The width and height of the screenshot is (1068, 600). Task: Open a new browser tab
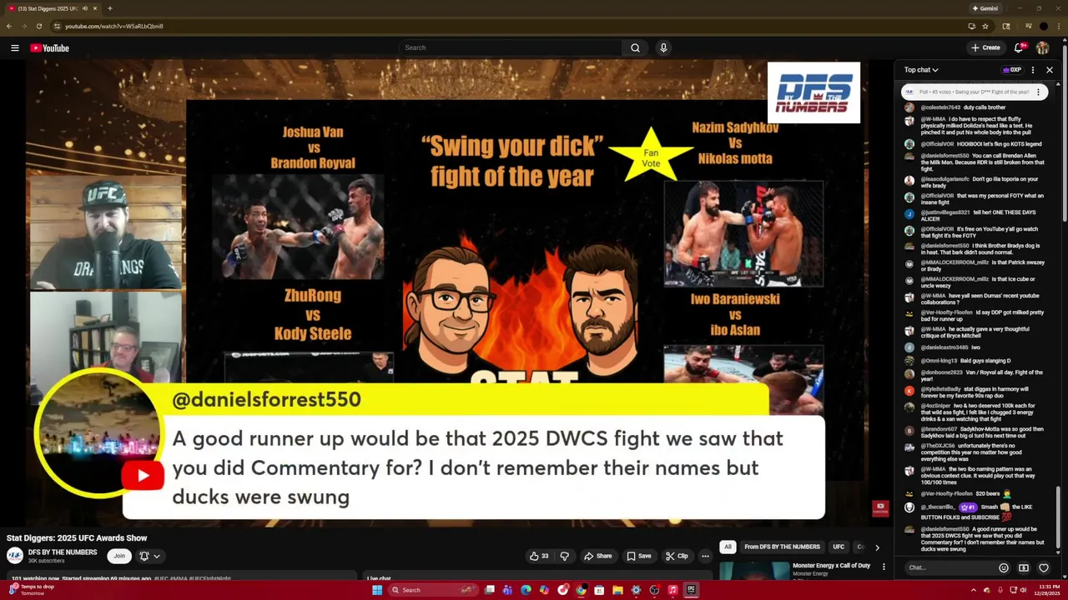[110, 8]
